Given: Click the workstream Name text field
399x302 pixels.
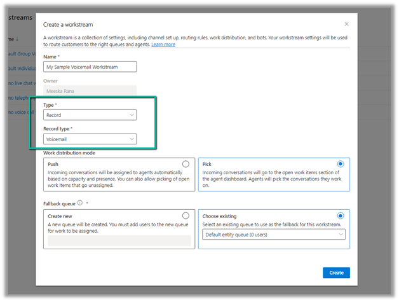Looking at the screenshot, I should click(x=90, y=67).
